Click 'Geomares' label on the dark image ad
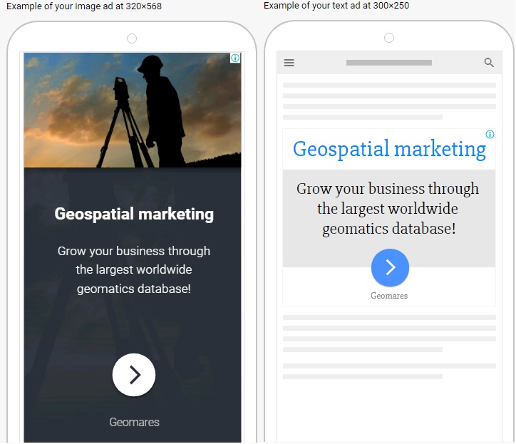Image resolution: width=516 pixels, height=444 pixels. [x=134, y=422]
